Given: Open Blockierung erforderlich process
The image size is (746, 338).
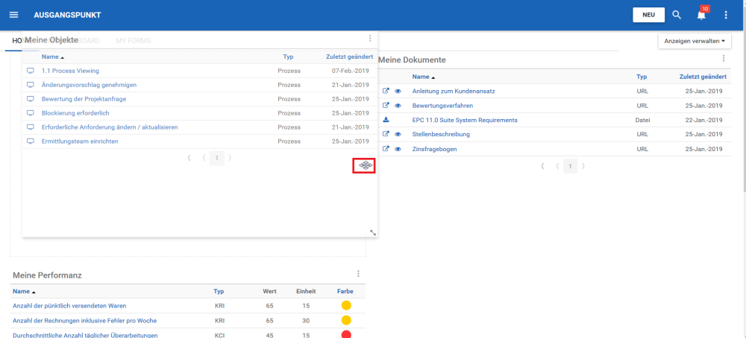Looking at the screenshot, I should click(75, 113).
